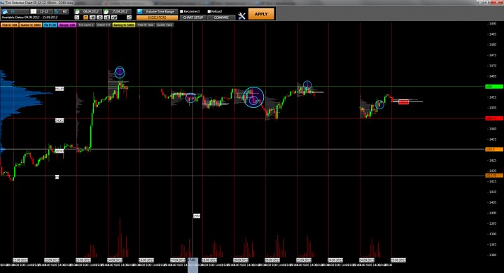Open the INDICATORS tab
Viewport: 504px width, 273px height.
point(157,17)
